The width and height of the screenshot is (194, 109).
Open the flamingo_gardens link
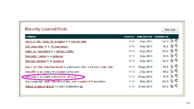click(x=36, y=61)
